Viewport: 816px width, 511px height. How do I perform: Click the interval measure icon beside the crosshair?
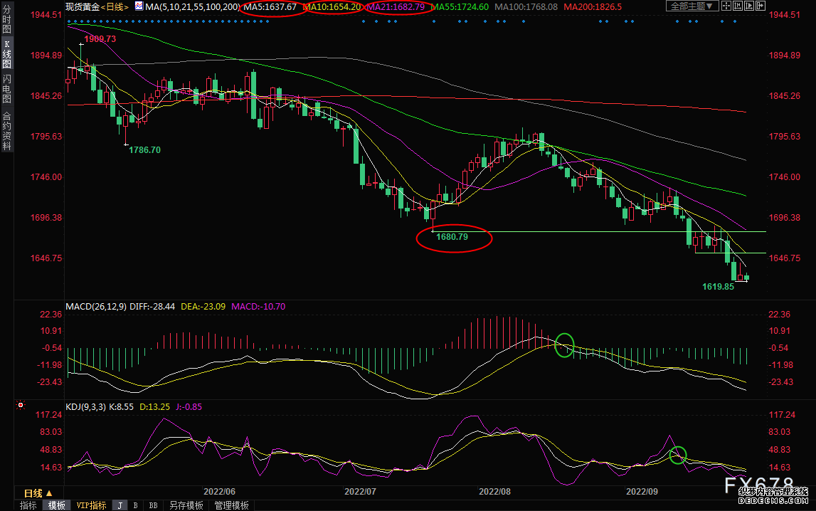738,6
